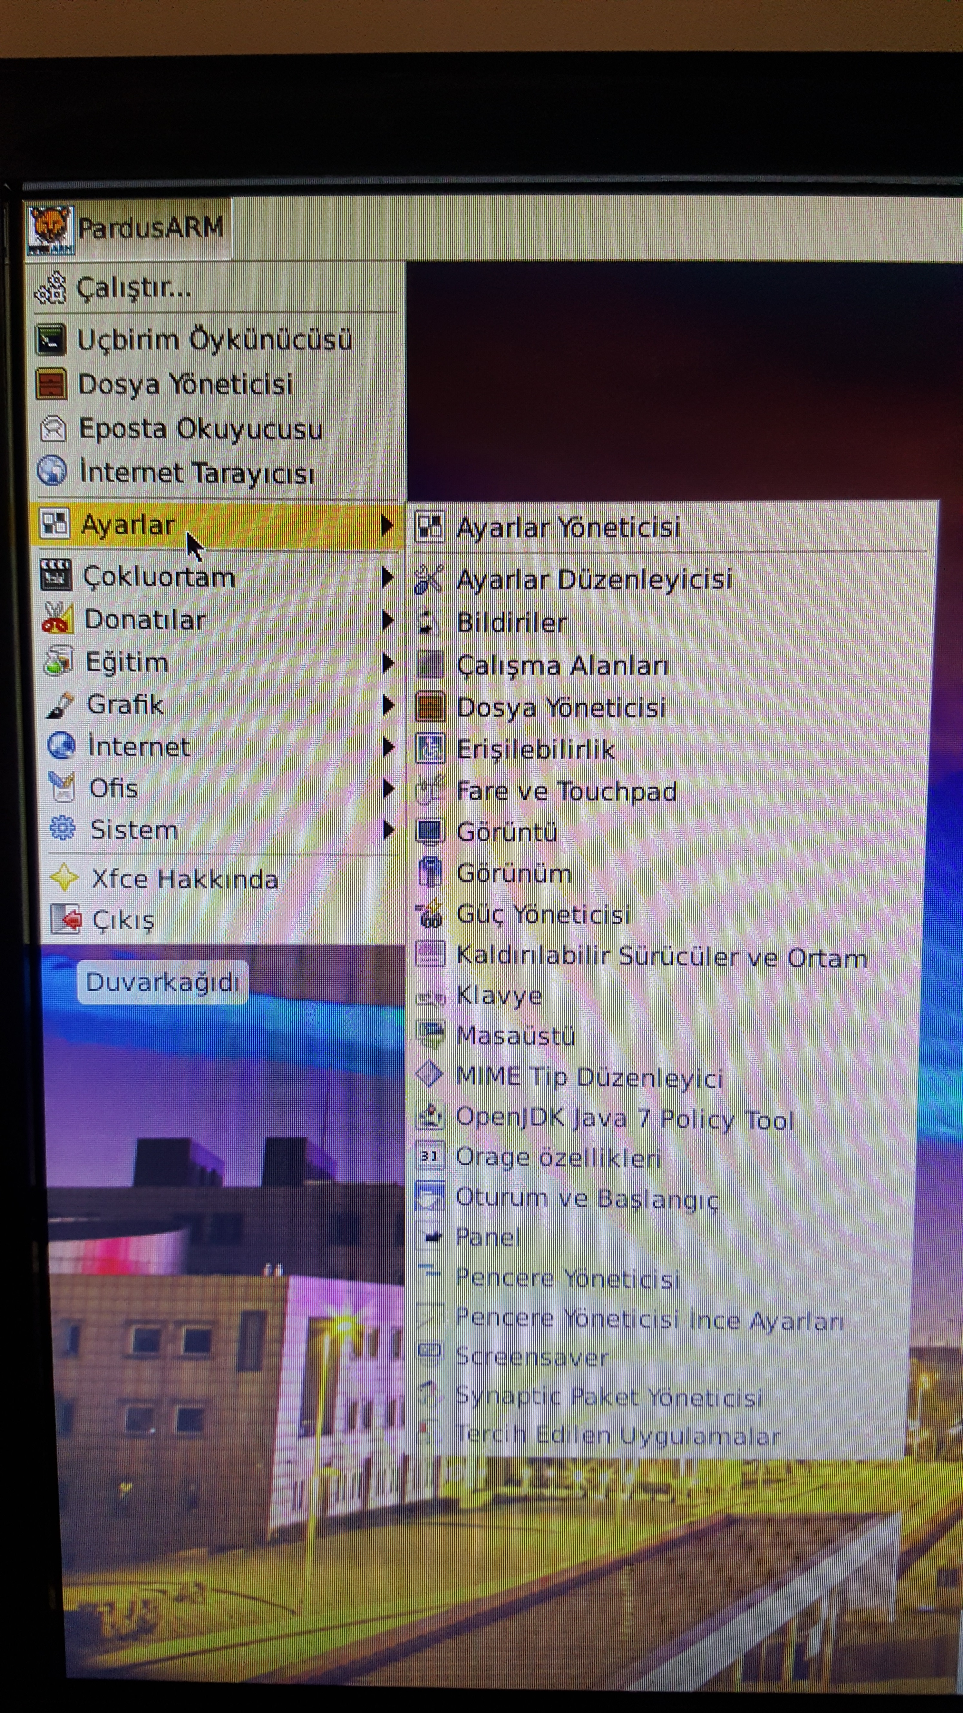The image size is (963, 1713).
Task: Click the red arrow exit icon for Çıkış
Action: 66,919
